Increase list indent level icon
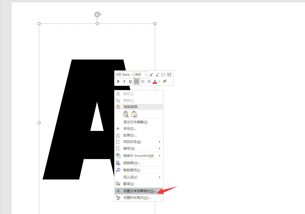The image size is (305, 214). coord(169,75)
